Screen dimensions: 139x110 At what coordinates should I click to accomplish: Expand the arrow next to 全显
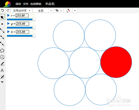click(x=51, y=11)
